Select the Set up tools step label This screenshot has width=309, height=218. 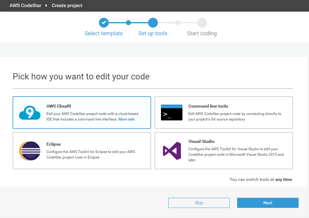(x=153, y=33)
